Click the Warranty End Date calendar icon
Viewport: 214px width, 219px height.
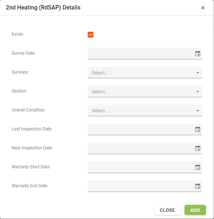pos(198,186)
